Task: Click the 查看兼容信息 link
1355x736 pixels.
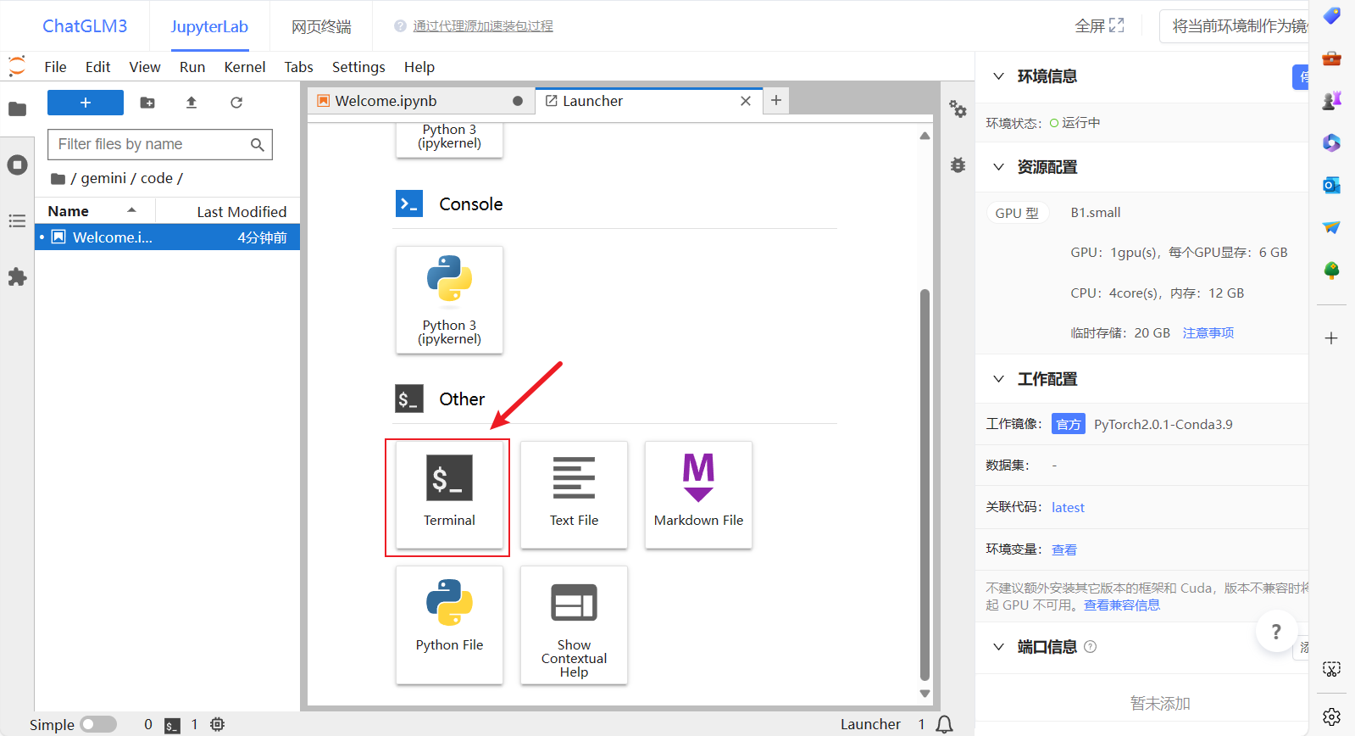Action: 1121,605
